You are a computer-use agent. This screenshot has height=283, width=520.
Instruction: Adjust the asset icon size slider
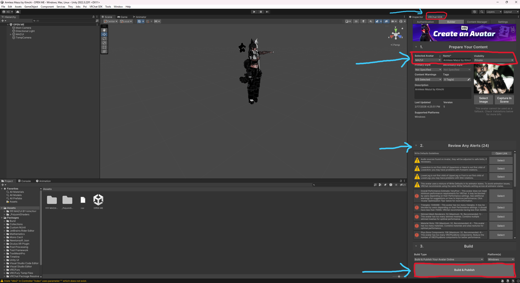[399, 277]
